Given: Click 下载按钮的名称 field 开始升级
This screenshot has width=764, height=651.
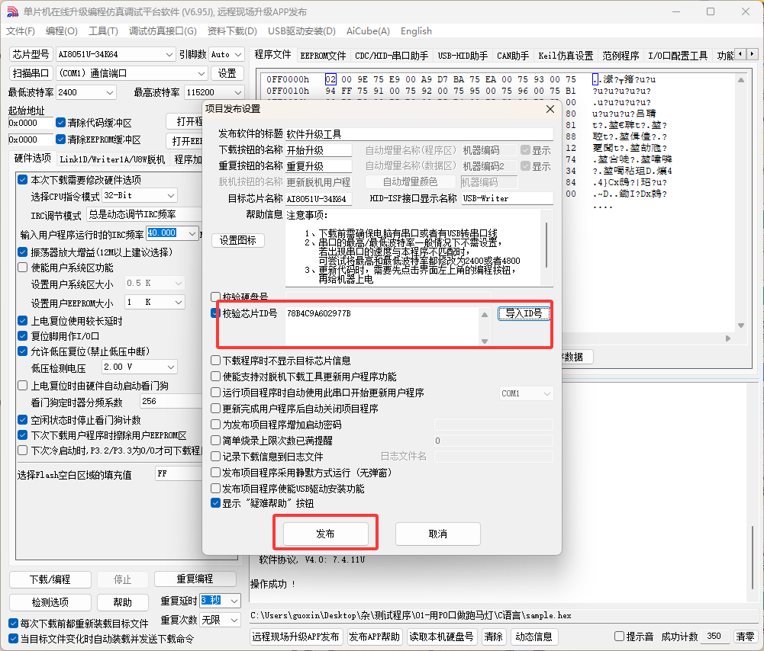Looking at the screenshot, I should point(319,150).
